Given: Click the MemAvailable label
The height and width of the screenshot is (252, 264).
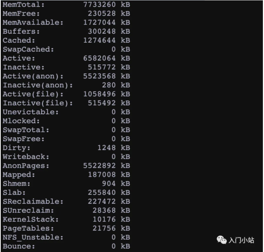Looking at the screenshot, I should [x=33, y=22].
